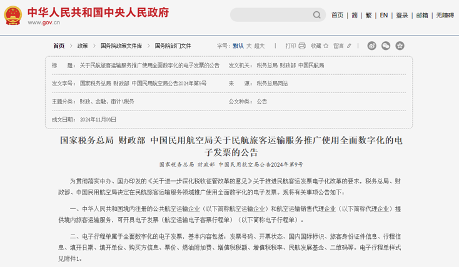The image size is (459, 267).
Task: Go to 国务院政策文件库 breadcrumb
Action: coord(121,46)
